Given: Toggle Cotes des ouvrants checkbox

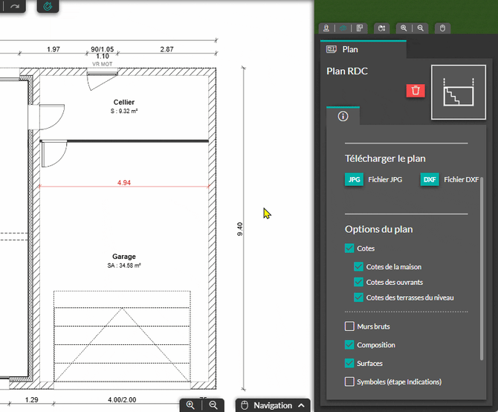Looking at the screenshot, I should pyautogui.click(x=359, y=282).
